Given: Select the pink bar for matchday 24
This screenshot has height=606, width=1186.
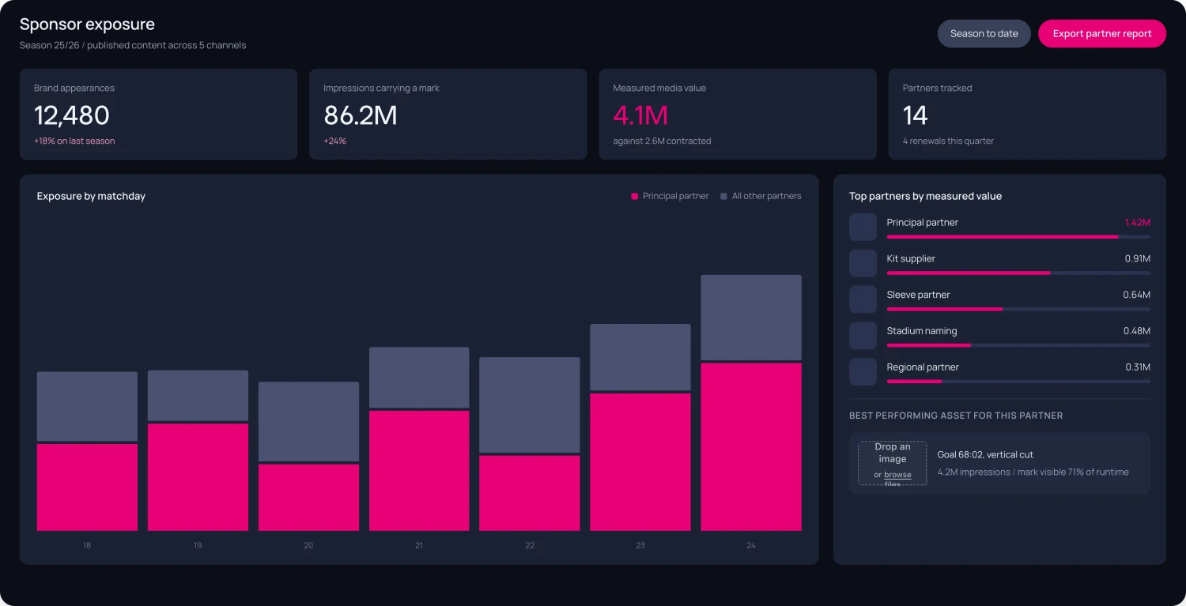Looking at the screenshot, I should (x=751, y=447).
